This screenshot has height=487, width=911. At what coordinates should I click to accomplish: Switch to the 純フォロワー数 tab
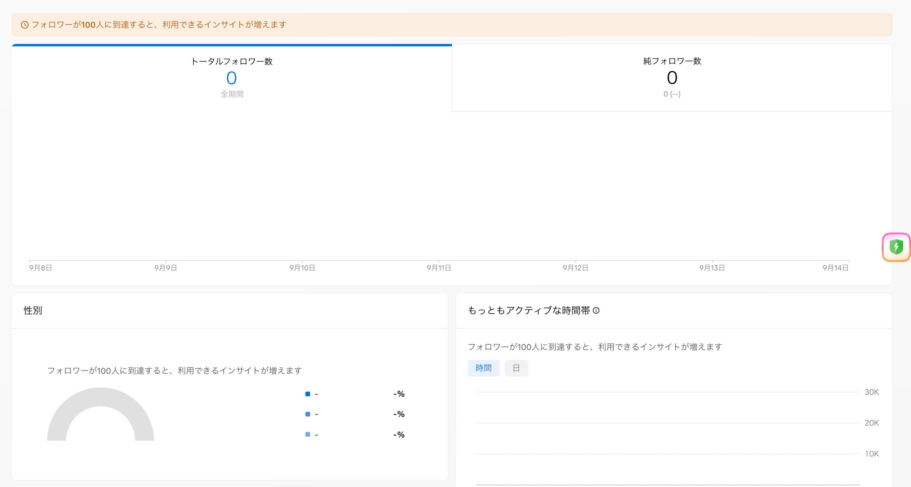[x=672, y=78]
